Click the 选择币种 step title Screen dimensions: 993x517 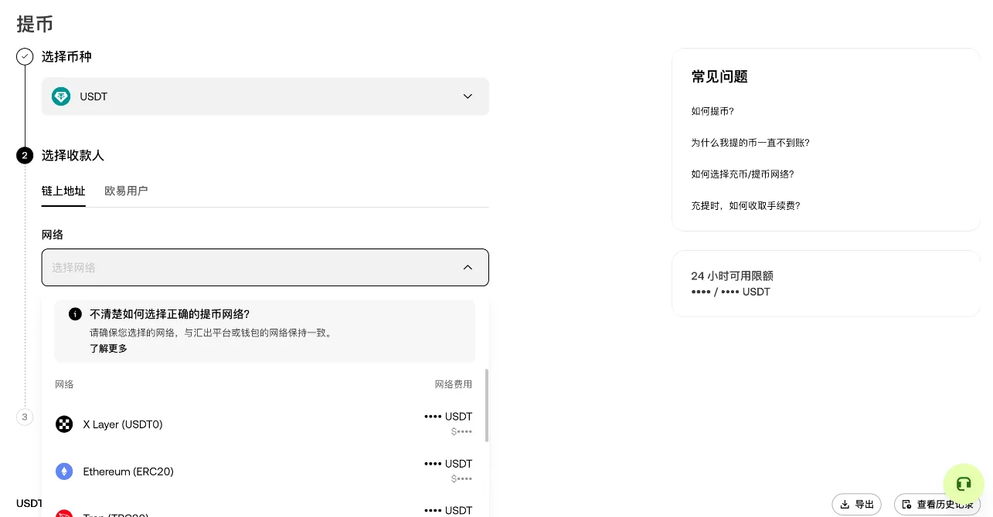(66, 56)
